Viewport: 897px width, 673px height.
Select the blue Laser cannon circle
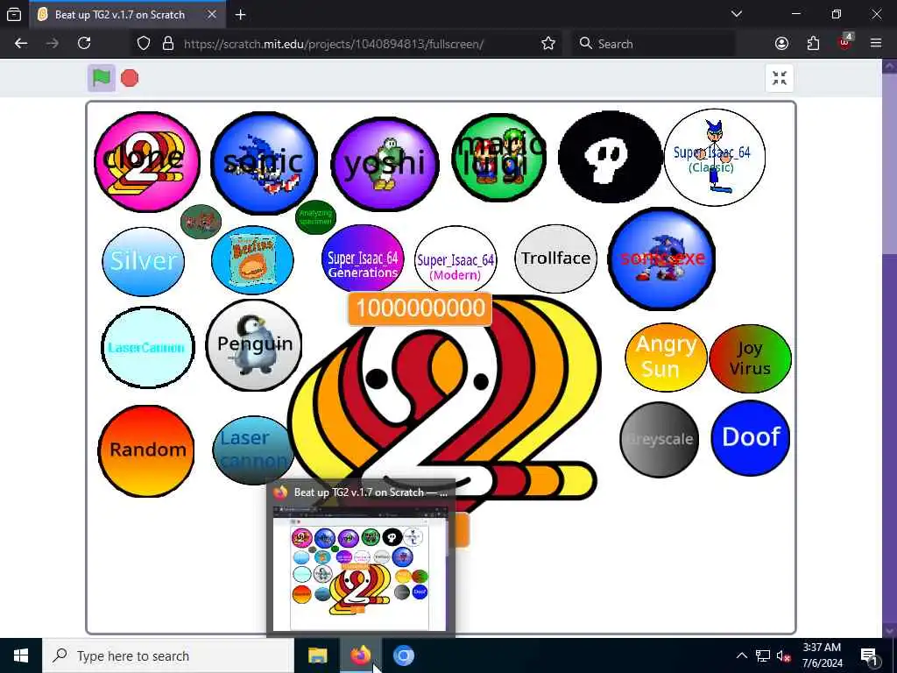(253, 450)
